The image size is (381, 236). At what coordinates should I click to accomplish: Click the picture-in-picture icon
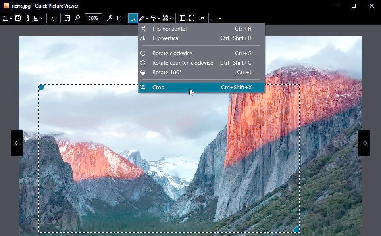(x=202, y=18)
